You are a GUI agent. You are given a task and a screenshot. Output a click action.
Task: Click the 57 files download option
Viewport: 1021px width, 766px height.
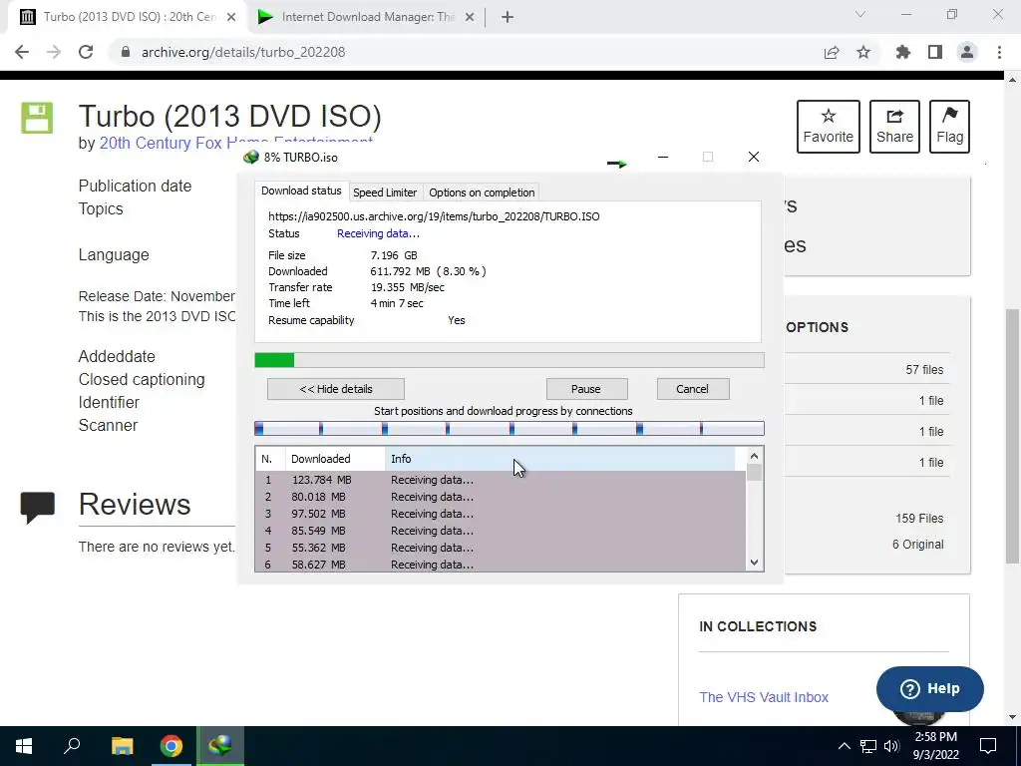pos(924,369)
